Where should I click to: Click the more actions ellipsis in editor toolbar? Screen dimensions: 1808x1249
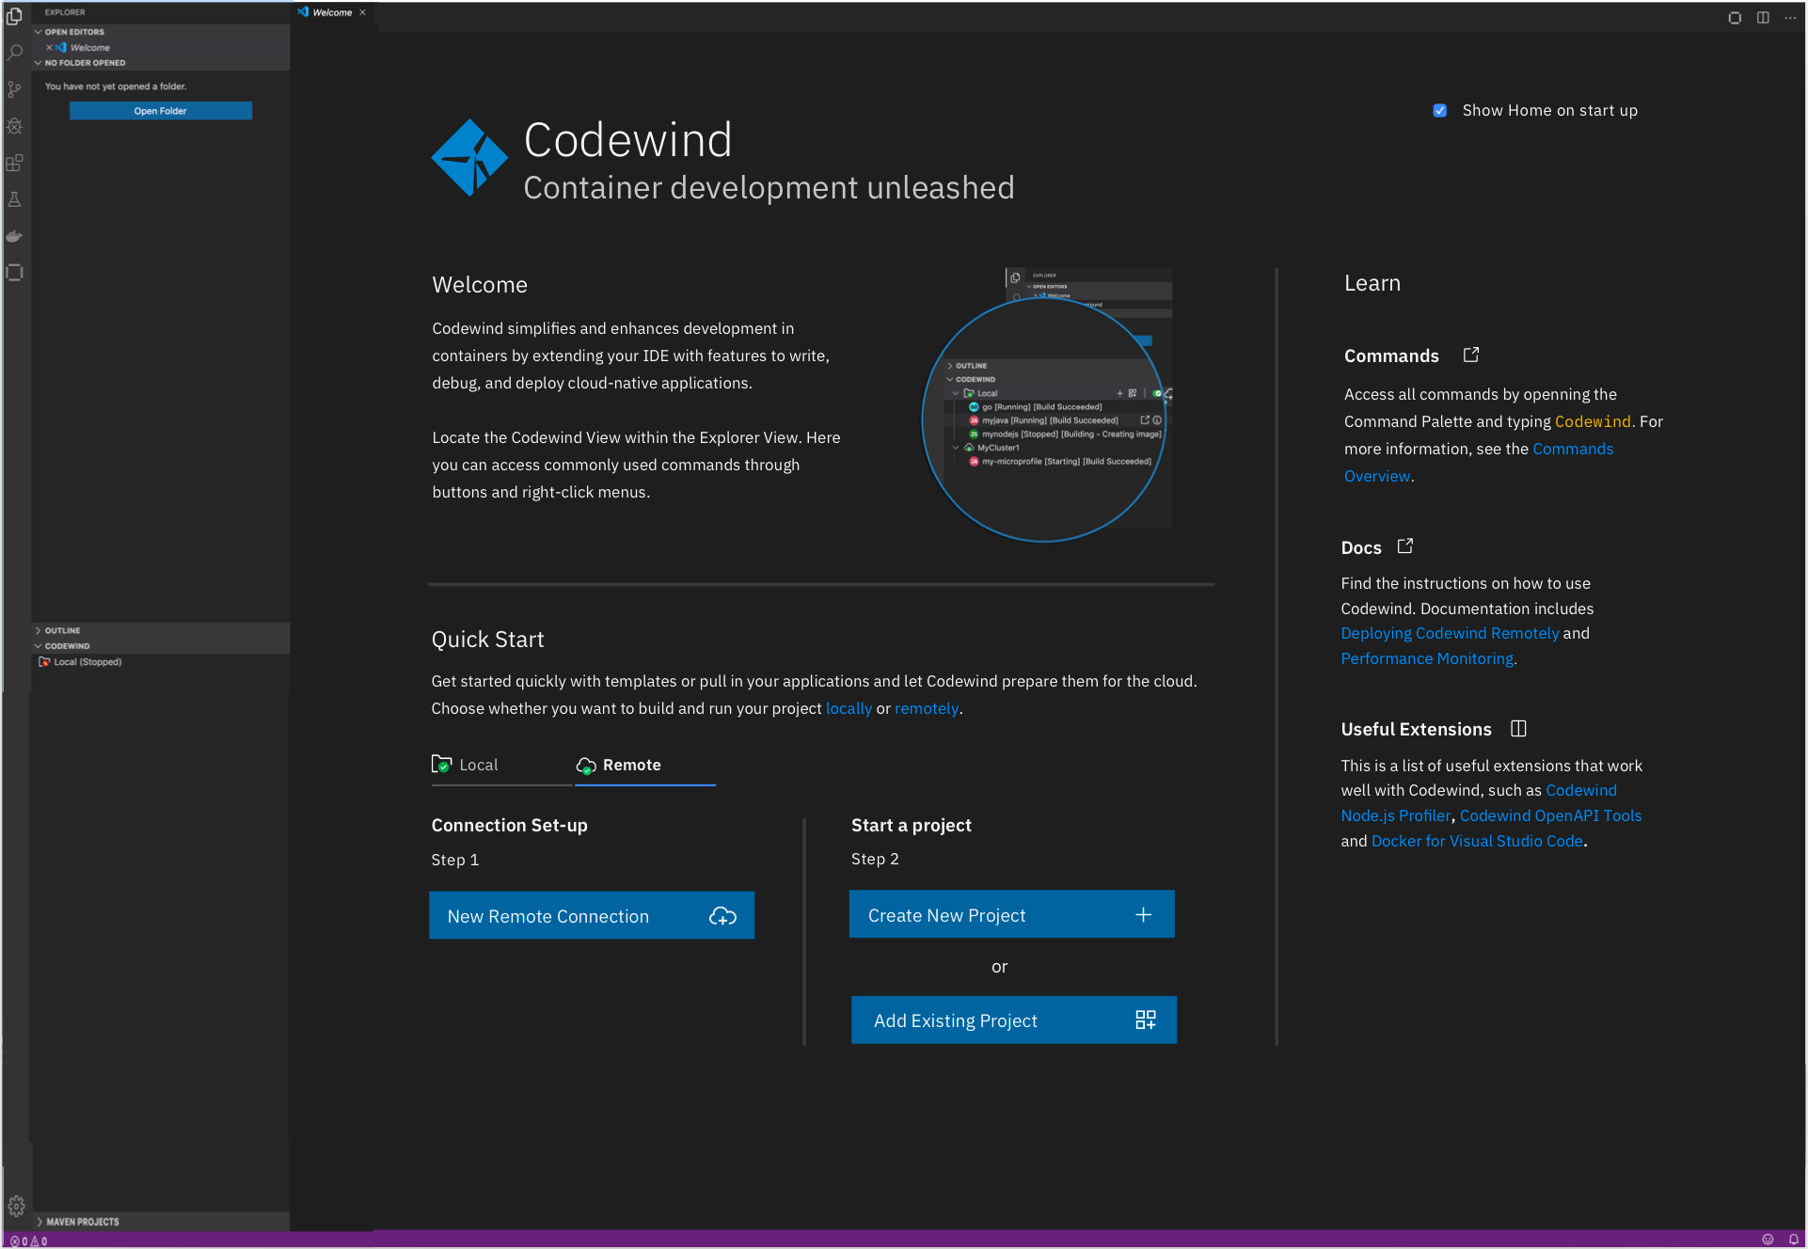coord(1791,17)
